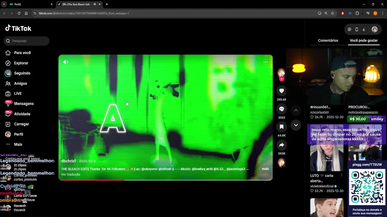Open a new browser tab

click(107, 5)
